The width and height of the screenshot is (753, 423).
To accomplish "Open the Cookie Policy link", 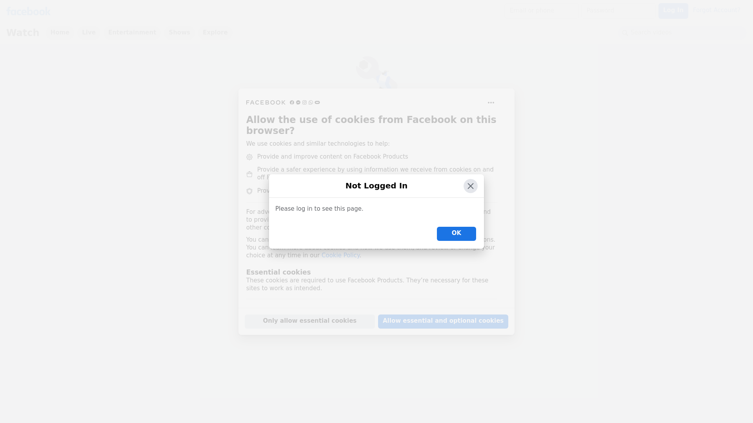I will (340, 255).
